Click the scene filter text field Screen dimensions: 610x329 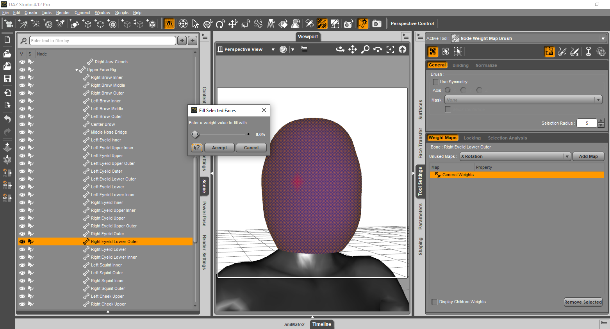[x=103, y=41]
